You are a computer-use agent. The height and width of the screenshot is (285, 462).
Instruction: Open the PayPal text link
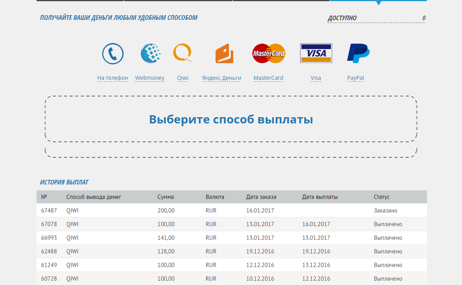(x=356, y=78)
